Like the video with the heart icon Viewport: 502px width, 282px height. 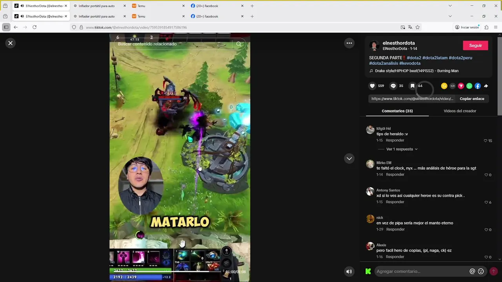(372, 86)
